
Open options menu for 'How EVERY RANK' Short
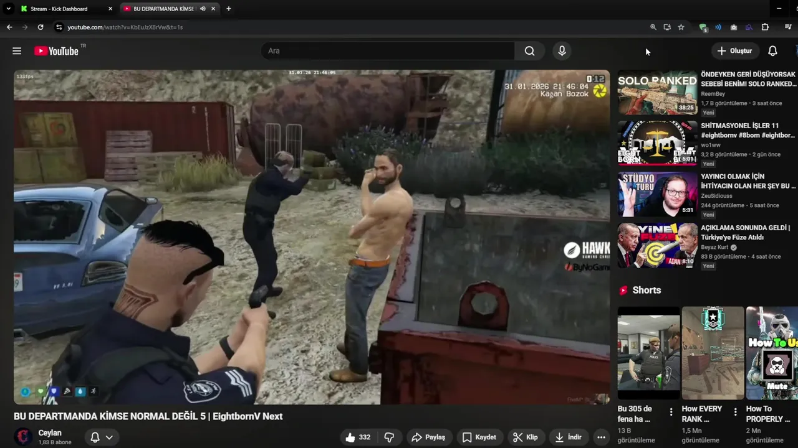point(735,412)
